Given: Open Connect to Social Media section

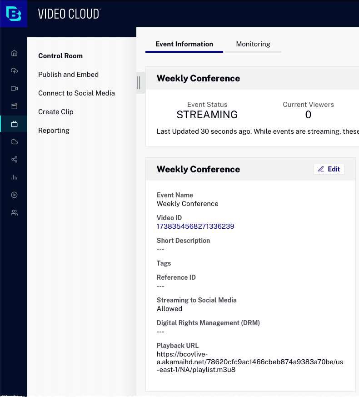Looking at the screenshot, I should point(76,93).
